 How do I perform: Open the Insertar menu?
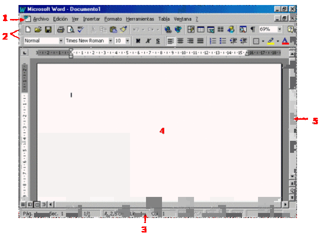click(91, 19)
